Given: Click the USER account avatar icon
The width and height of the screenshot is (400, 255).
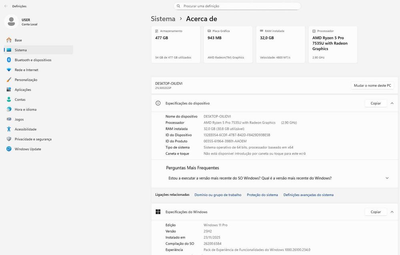Looking at the screenshot, I should pyautogui.click(x=11, y=22).
